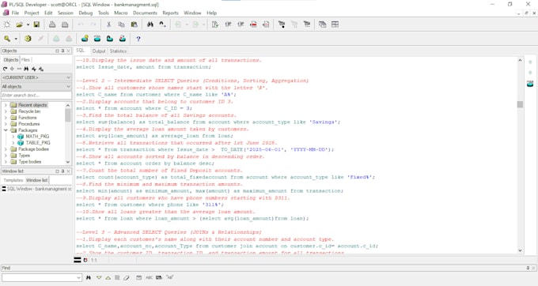Toggle the "AB" match case option in Find bar
Image resolution: width=538 pixels, height=286 pixels.
[170, 277]
